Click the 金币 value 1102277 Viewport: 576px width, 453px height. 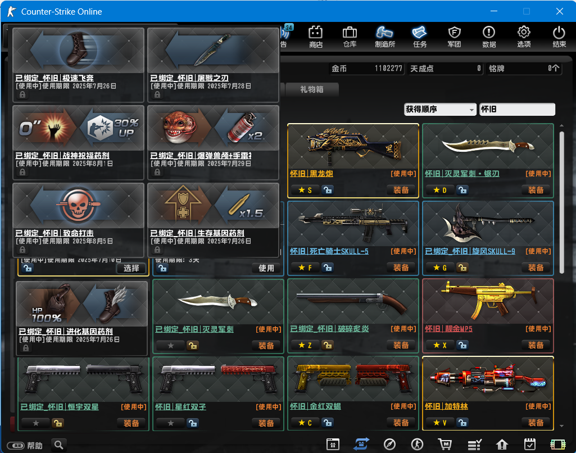pyautogui.click(x=388, y=69)
